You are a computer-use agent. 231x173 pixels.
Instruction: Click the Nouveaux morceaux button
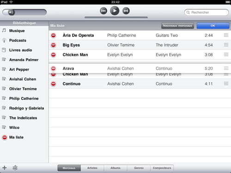tap(177, 26)
